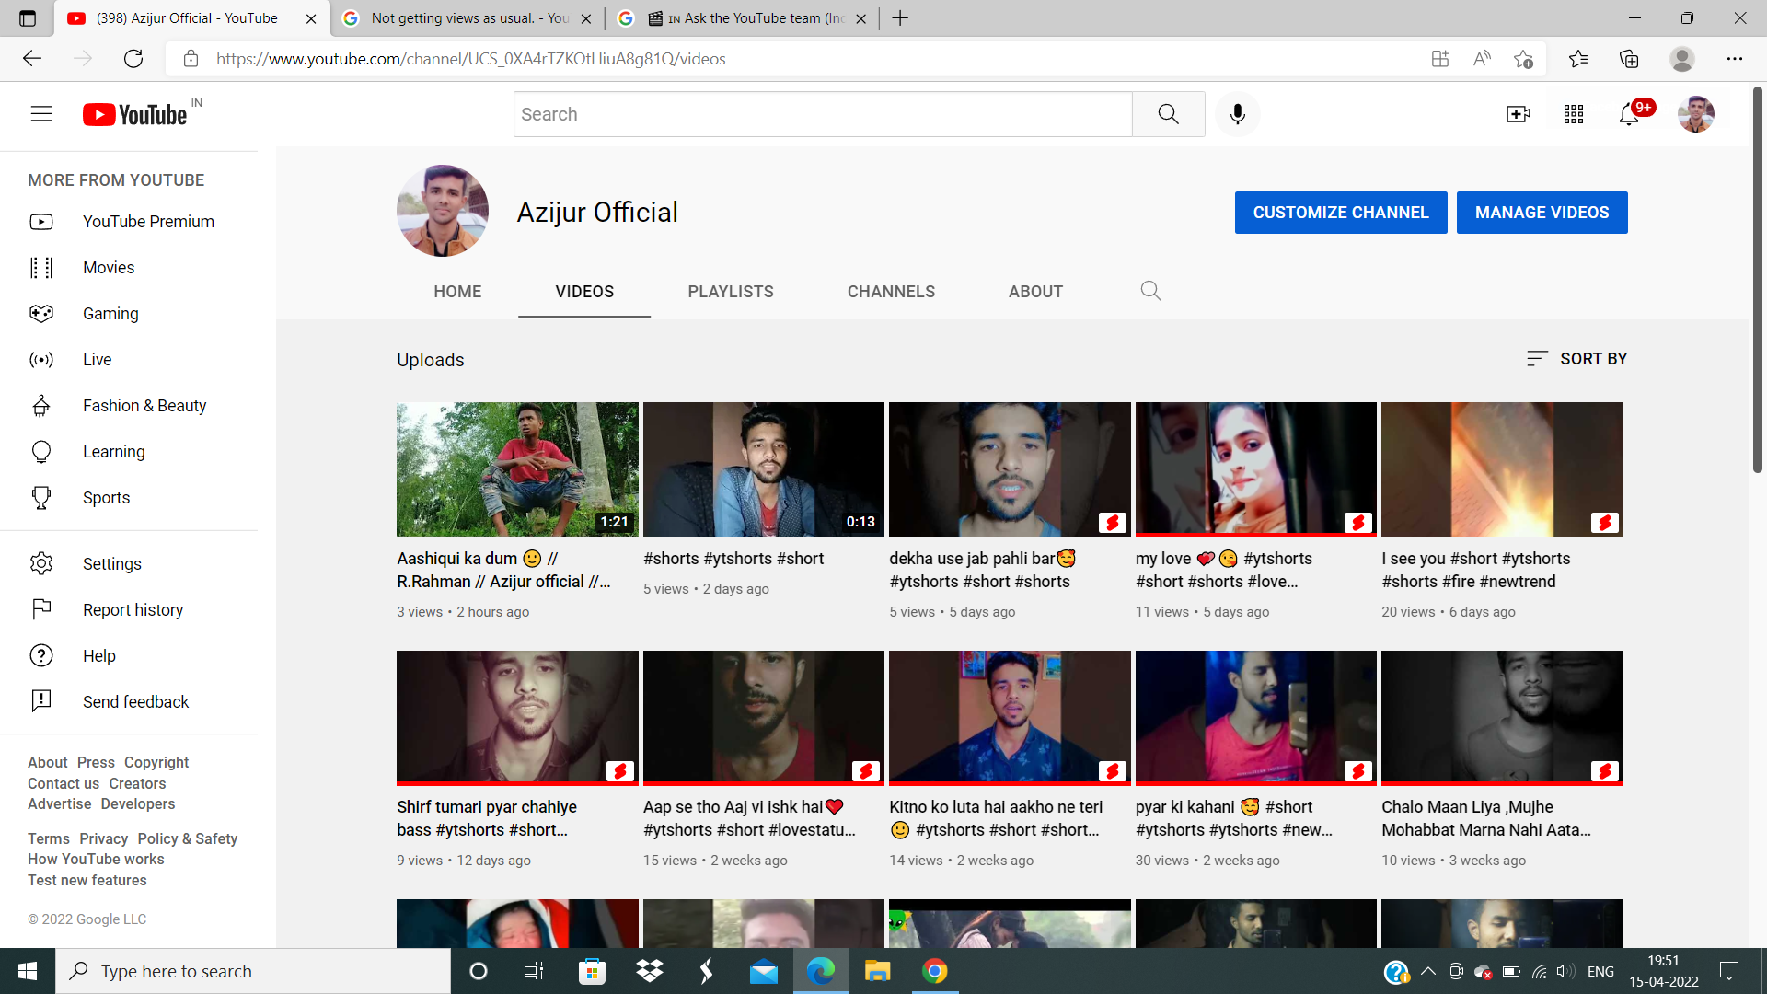Open the Windows Start menu
1767x994 pixels.
(x=28, y=971)
